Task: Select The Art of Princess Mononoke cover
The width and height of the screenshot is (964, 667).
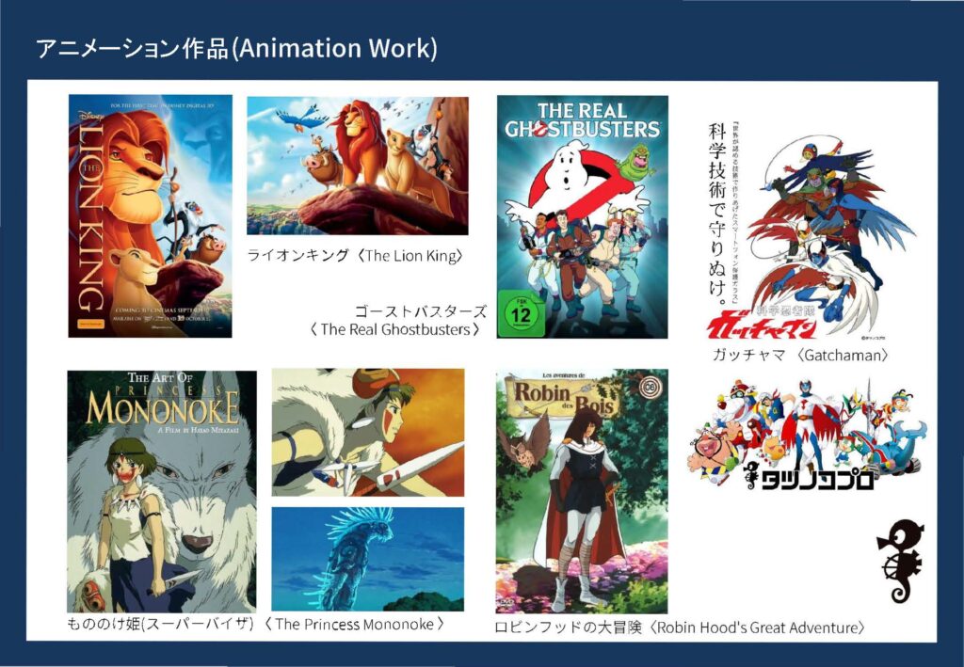Action: click(162, 491)
